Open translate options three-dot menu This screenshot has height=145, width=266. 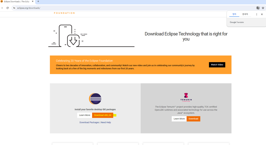click(257, 14)
